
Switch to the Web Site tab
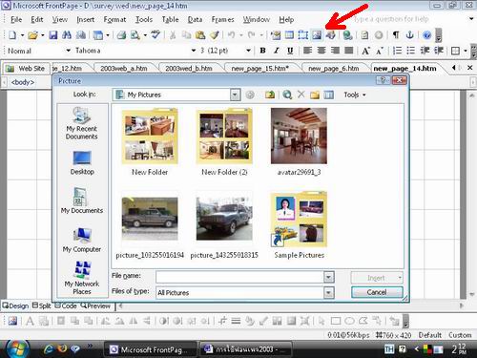(x=27, y=69)
